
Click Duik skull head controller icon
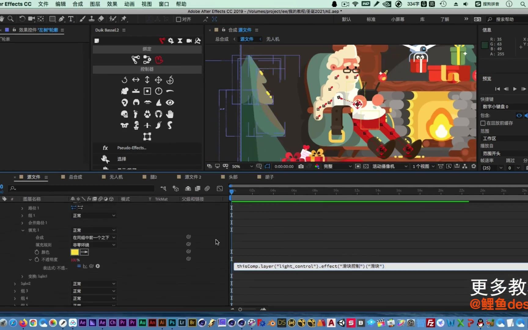124,114
